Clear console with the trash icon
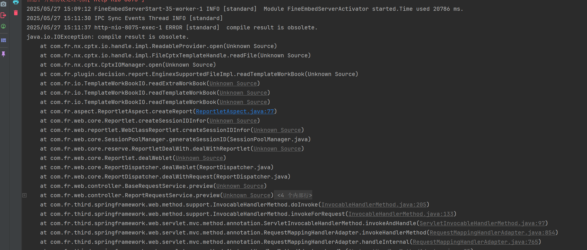 [16, 13]
